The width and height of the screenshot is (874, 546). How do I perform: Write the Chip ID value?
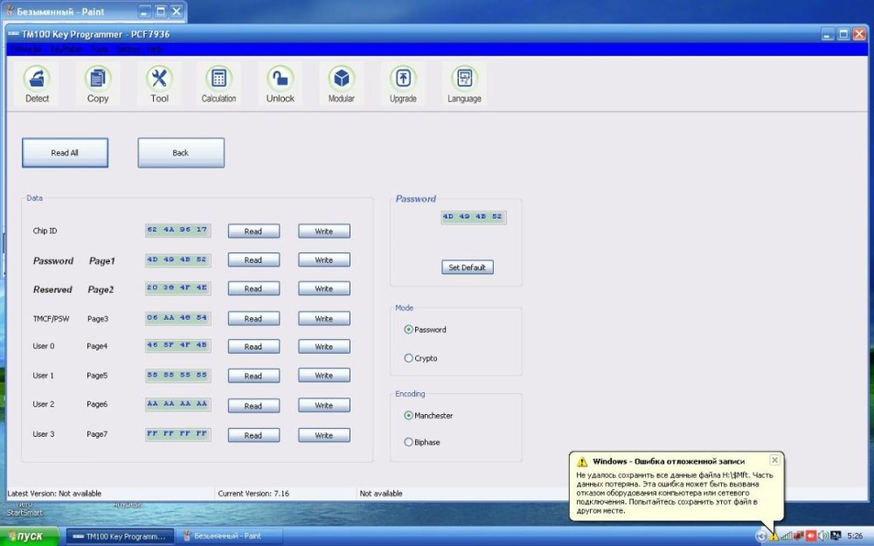click(324, 232)
